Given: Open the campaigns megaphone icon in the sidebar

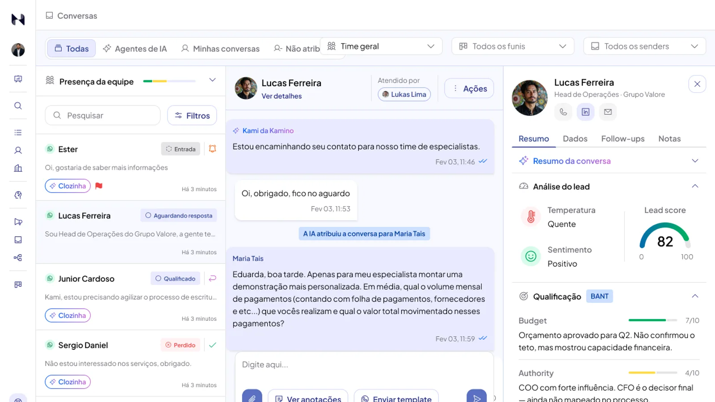Looking at the screenshot, I should click(18, 222).
